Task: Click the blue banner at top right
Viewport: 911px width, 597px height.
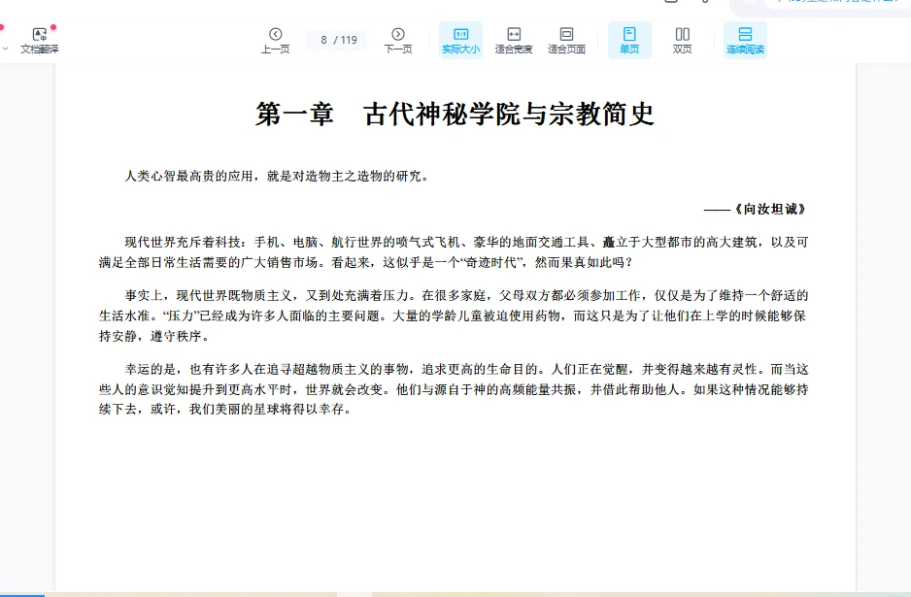Action: (x=835, y=4)
